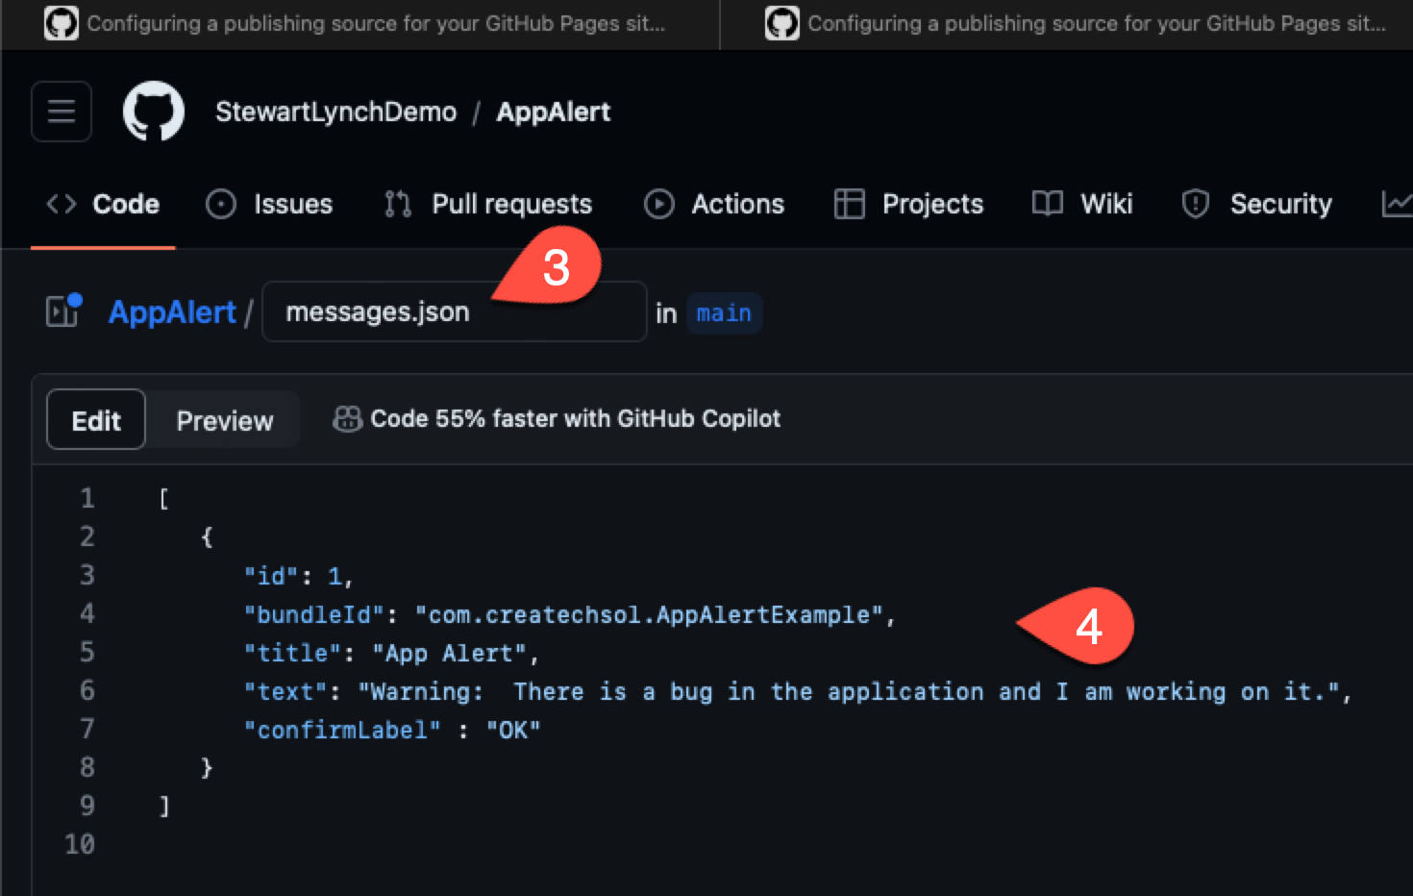The width and height of the screenshot is (1413, 896).
Task: Click the Issues circle icon
Action: [x=221, y=204]
